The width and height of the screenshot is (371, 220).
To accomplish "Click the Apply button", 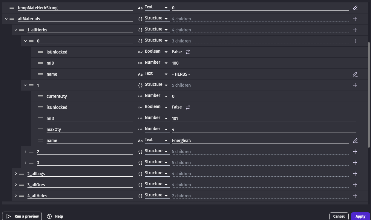I will pos(360,216).
